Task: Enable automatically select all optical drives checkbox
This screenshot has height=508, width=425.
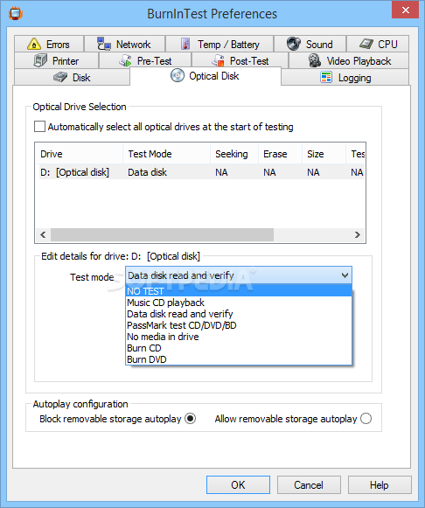Action: pos(39,127)
